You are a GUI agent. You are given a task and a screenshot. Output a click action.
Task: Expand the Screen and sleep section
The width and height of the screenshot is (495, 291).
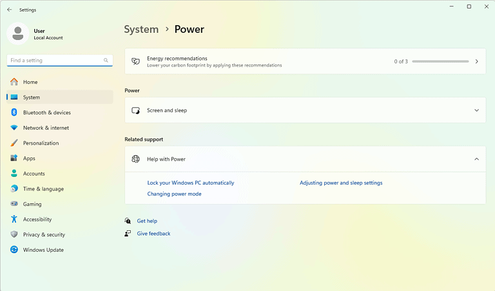[476, 110]
